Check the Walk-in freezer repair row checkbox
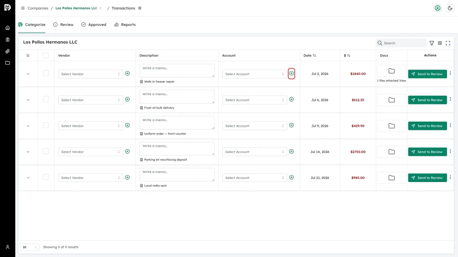 [46, 73]
